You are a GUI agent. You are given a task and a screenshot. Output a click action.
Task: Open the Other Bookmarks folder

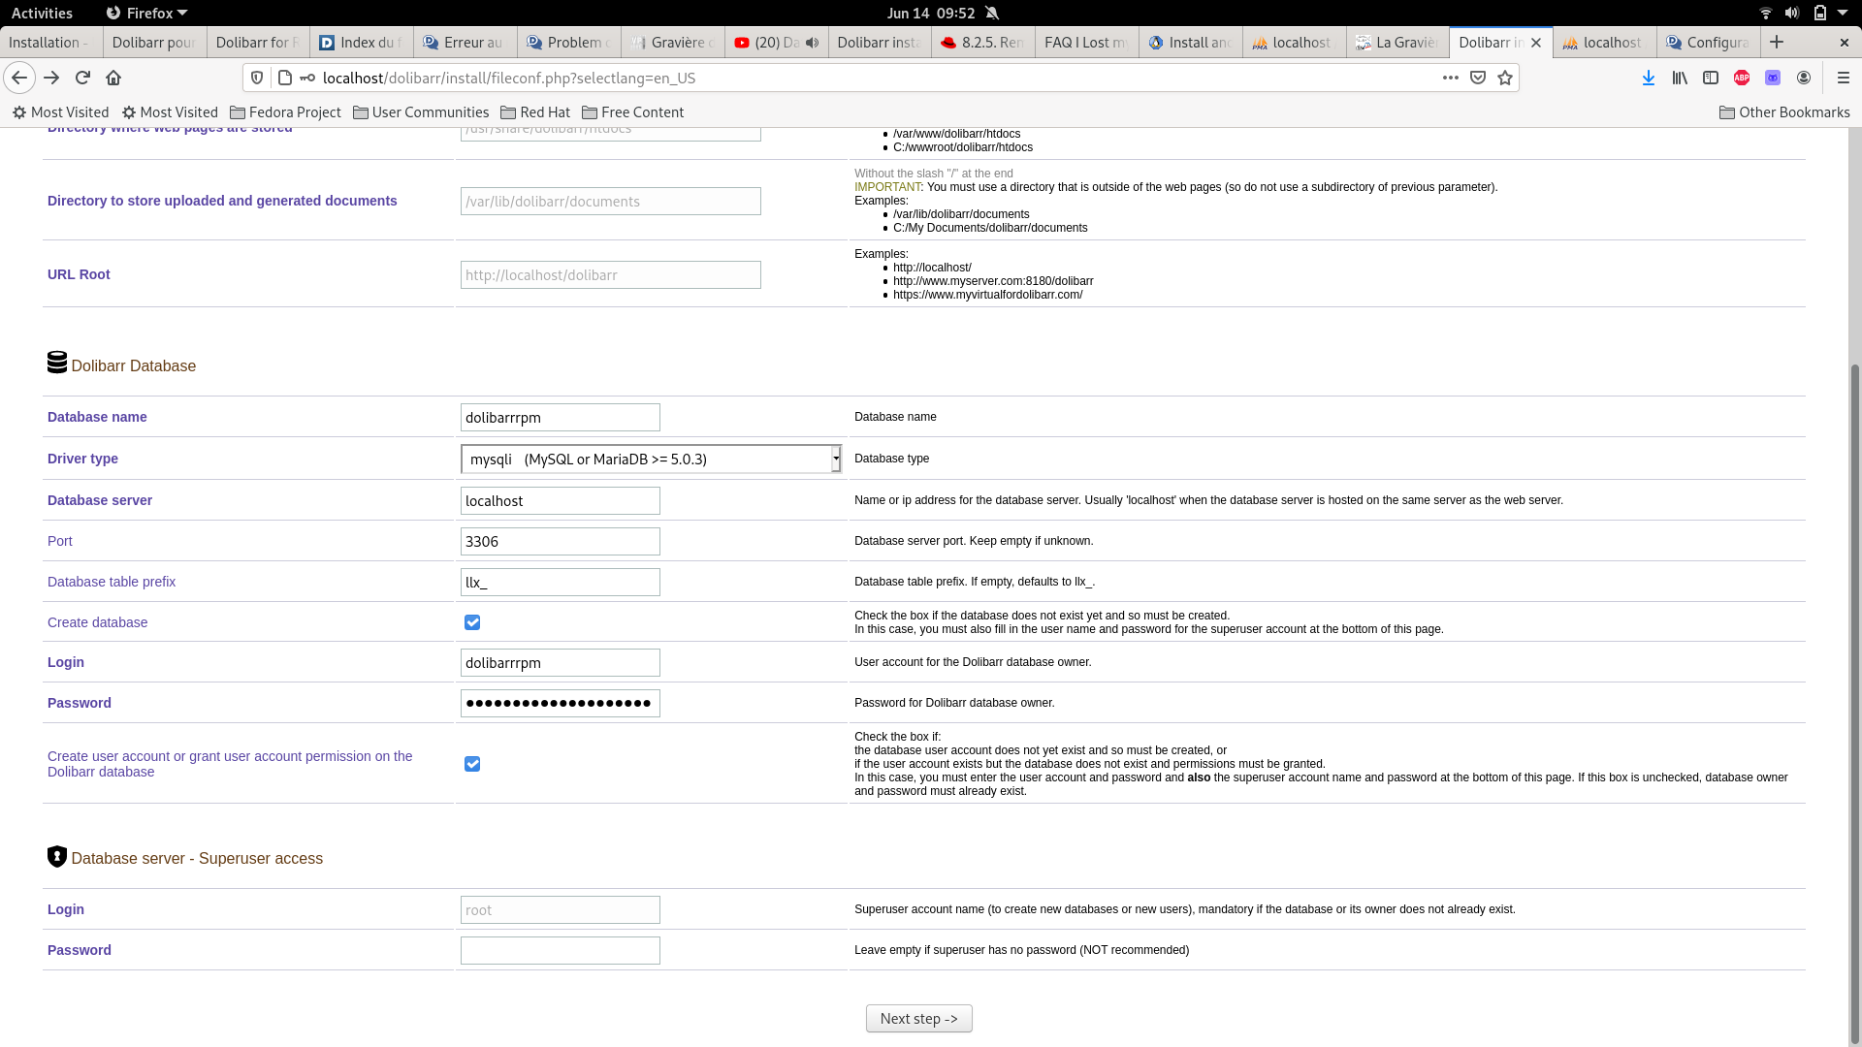[1784, 112]
